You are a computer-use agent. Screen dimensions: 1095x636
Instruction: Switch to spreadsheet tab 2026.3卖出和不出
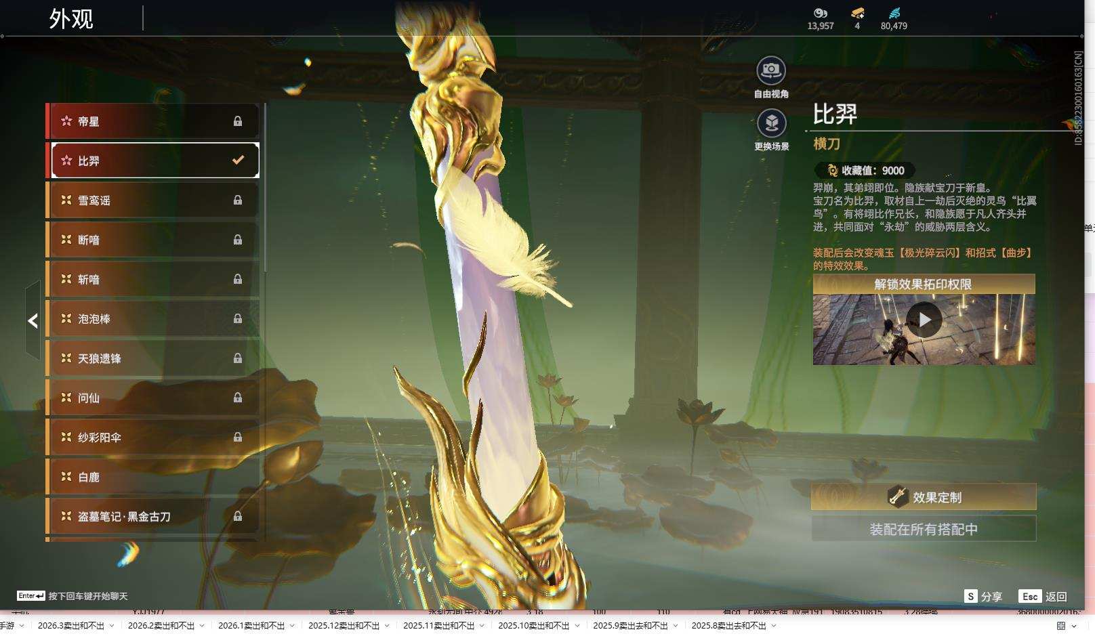tap(71, 626)
